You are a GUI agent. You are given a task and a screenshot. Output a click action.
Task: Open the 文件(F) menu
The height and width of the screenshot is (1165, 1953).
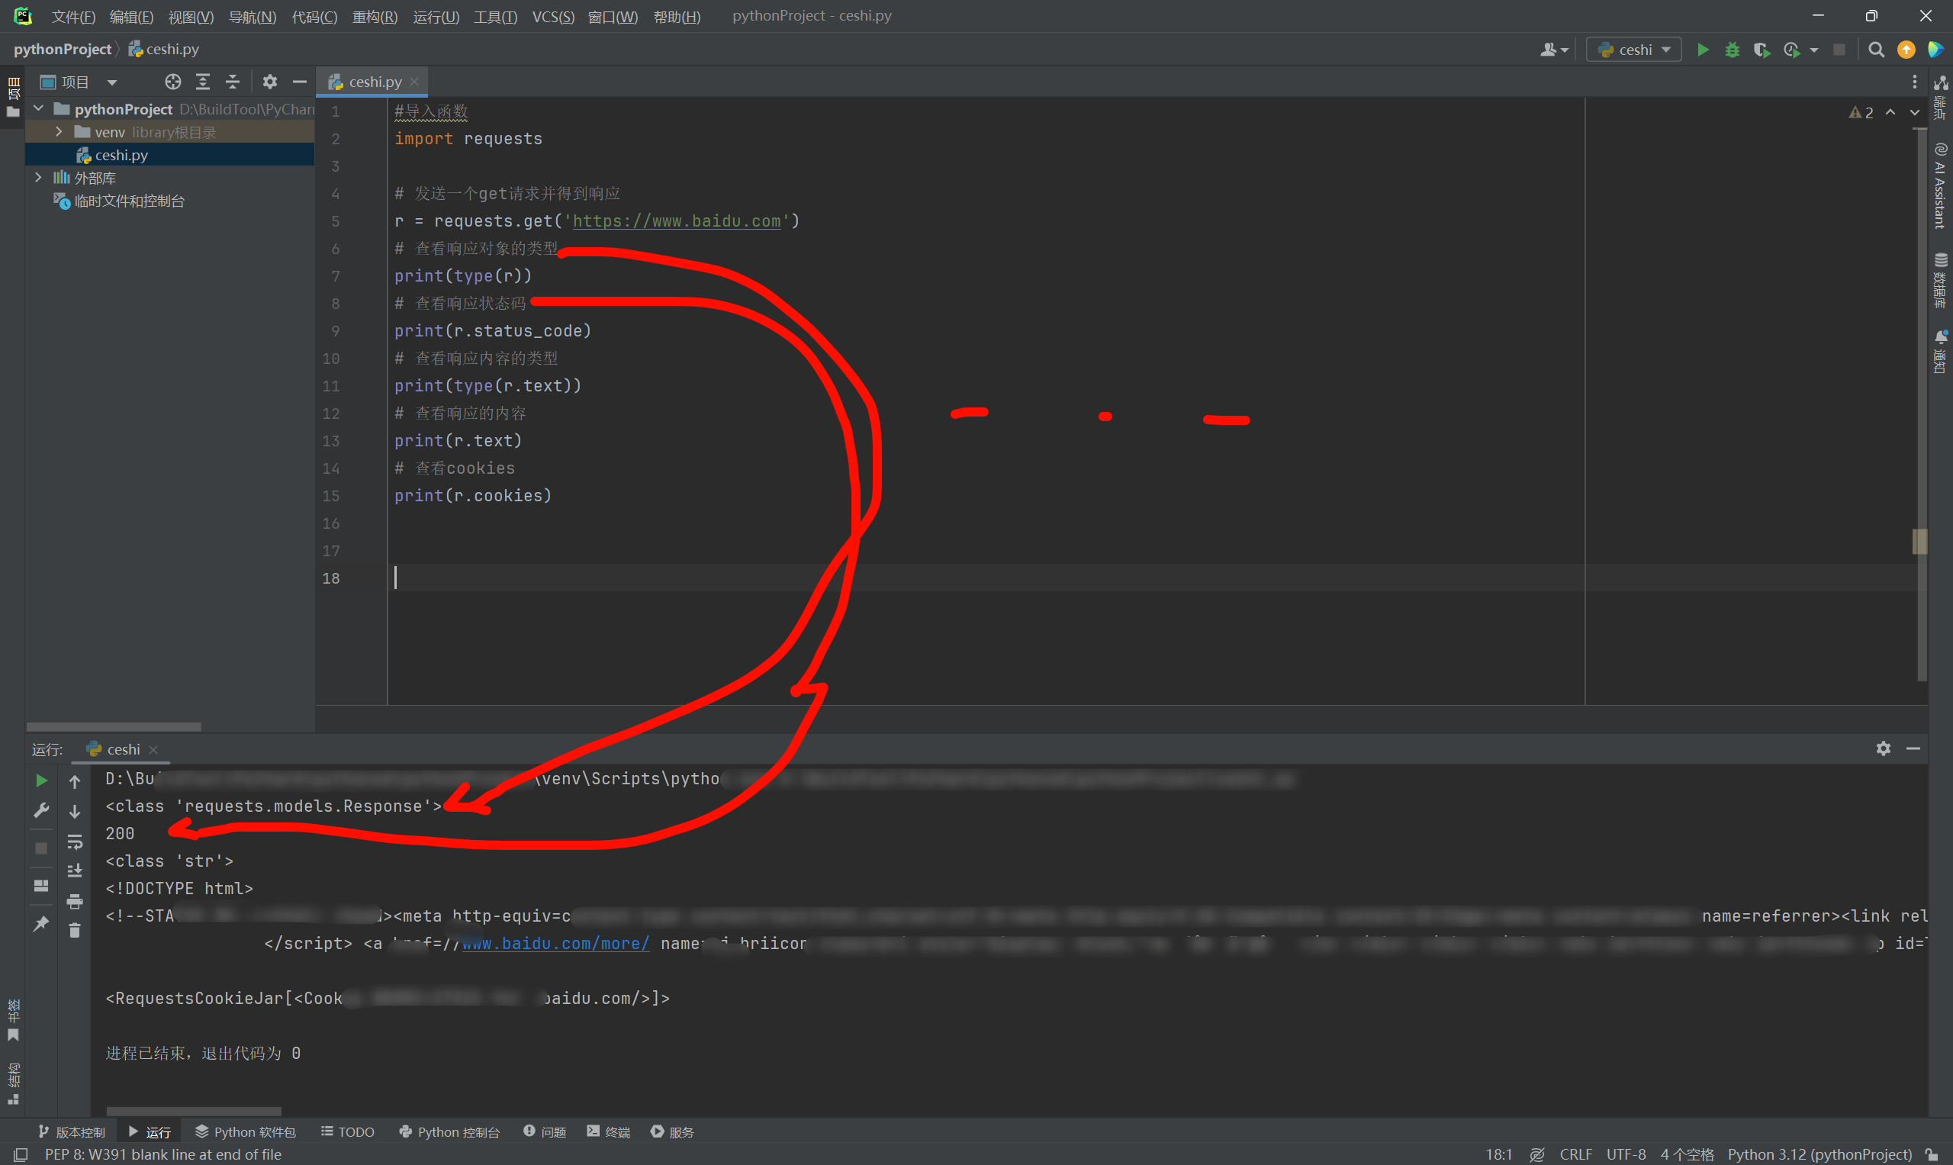(73, 17)
